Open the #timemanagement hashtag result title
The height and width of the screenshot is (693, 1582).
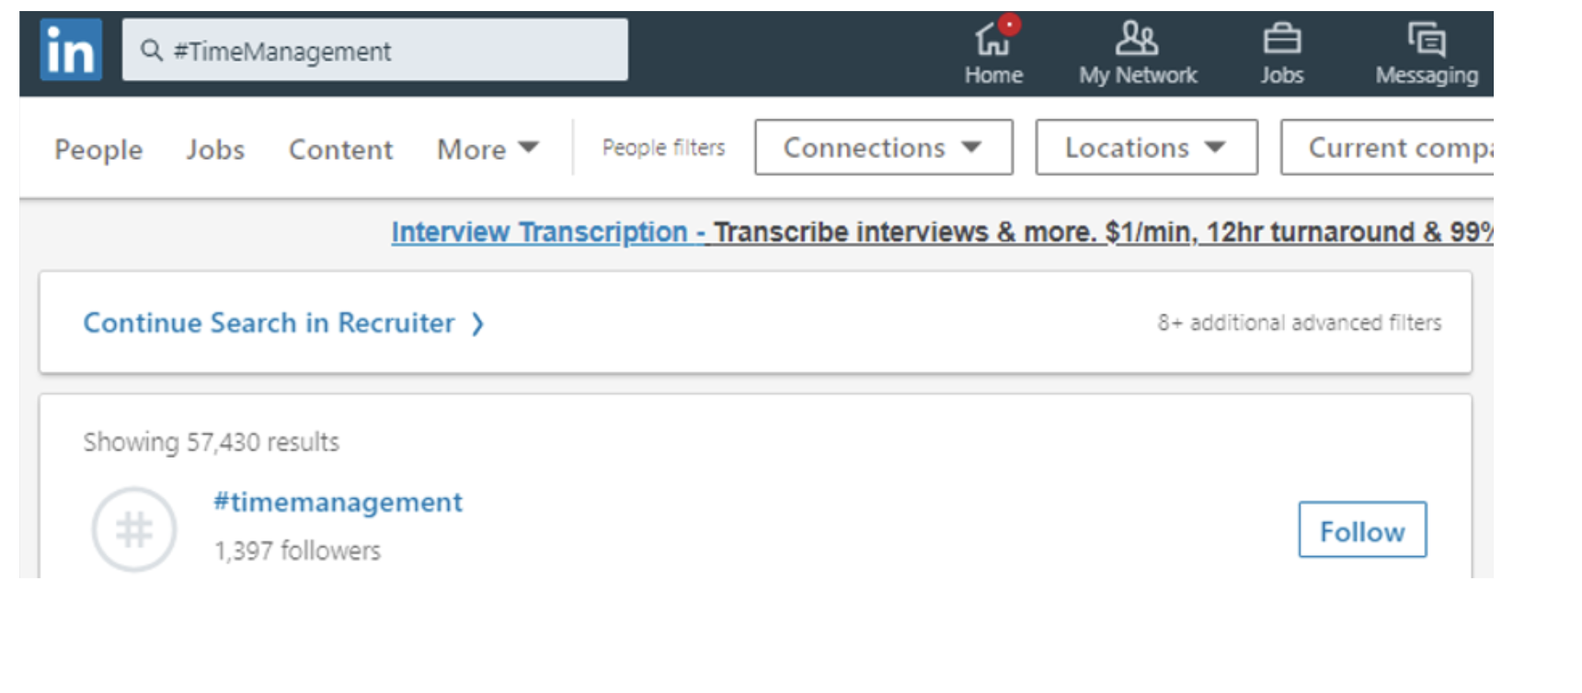(x=338, y=502)
